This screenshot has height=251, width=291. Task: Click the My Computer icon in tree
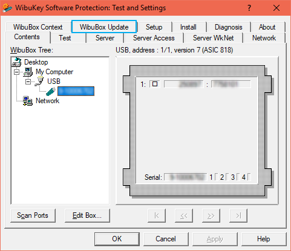(28, 72)
